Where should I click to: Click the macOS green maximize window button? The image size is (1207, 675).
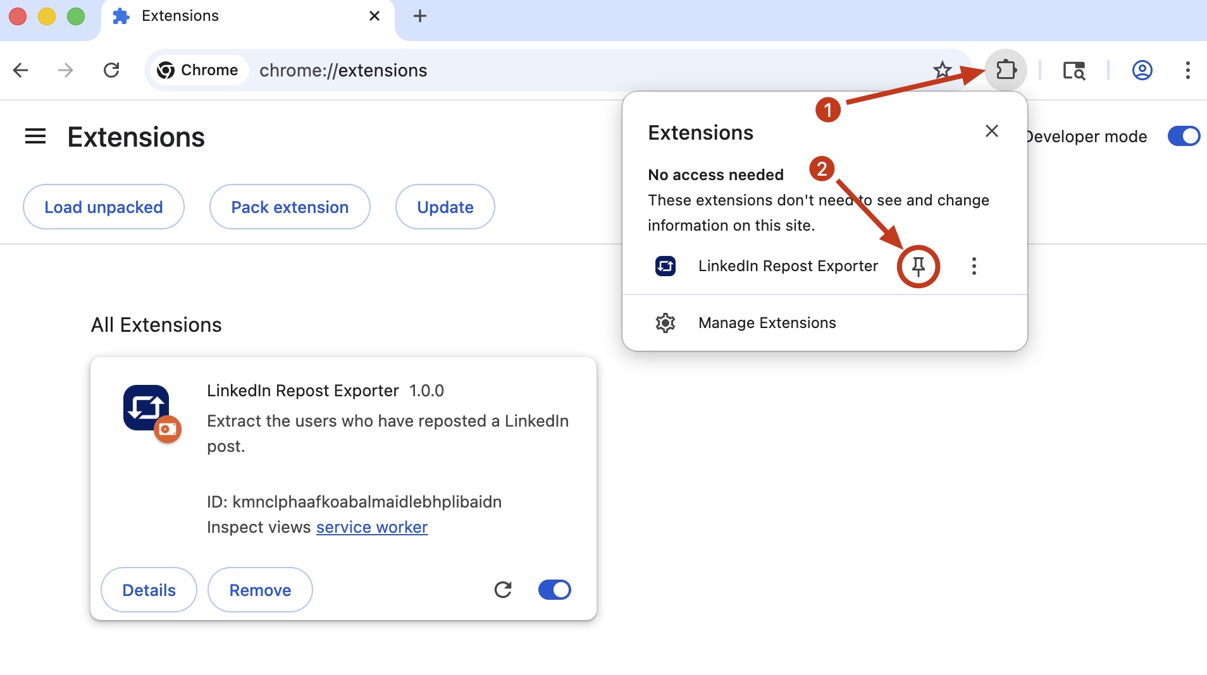(x=76, y=16)
